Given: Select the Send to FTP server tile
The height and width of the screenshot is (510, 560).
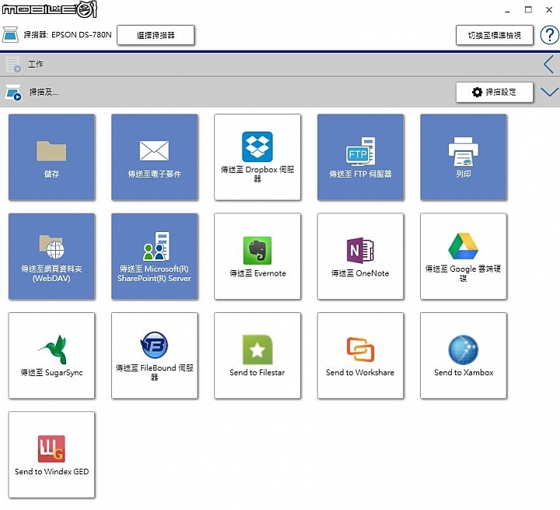Looking at the screenshot, I should [x=360, y=157].
